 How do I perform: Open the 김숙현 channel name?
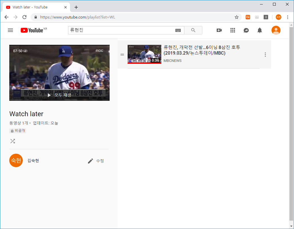(x=33, y=160)
